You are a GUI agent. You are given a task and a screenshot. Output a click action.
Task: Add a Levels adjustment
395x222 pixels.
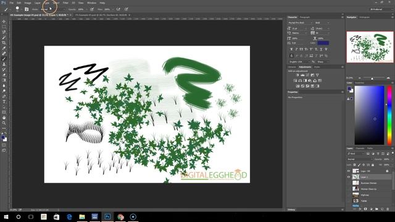click(x=302, y=75)
